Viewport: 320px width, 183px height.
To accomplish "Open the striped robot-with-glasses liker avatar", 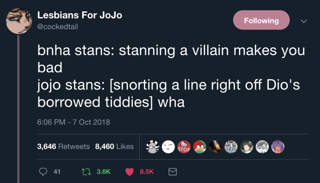I will pos(153,147).
